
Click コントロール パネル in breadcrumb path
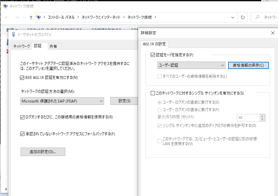pyautogui.click(x=61, y=17)
